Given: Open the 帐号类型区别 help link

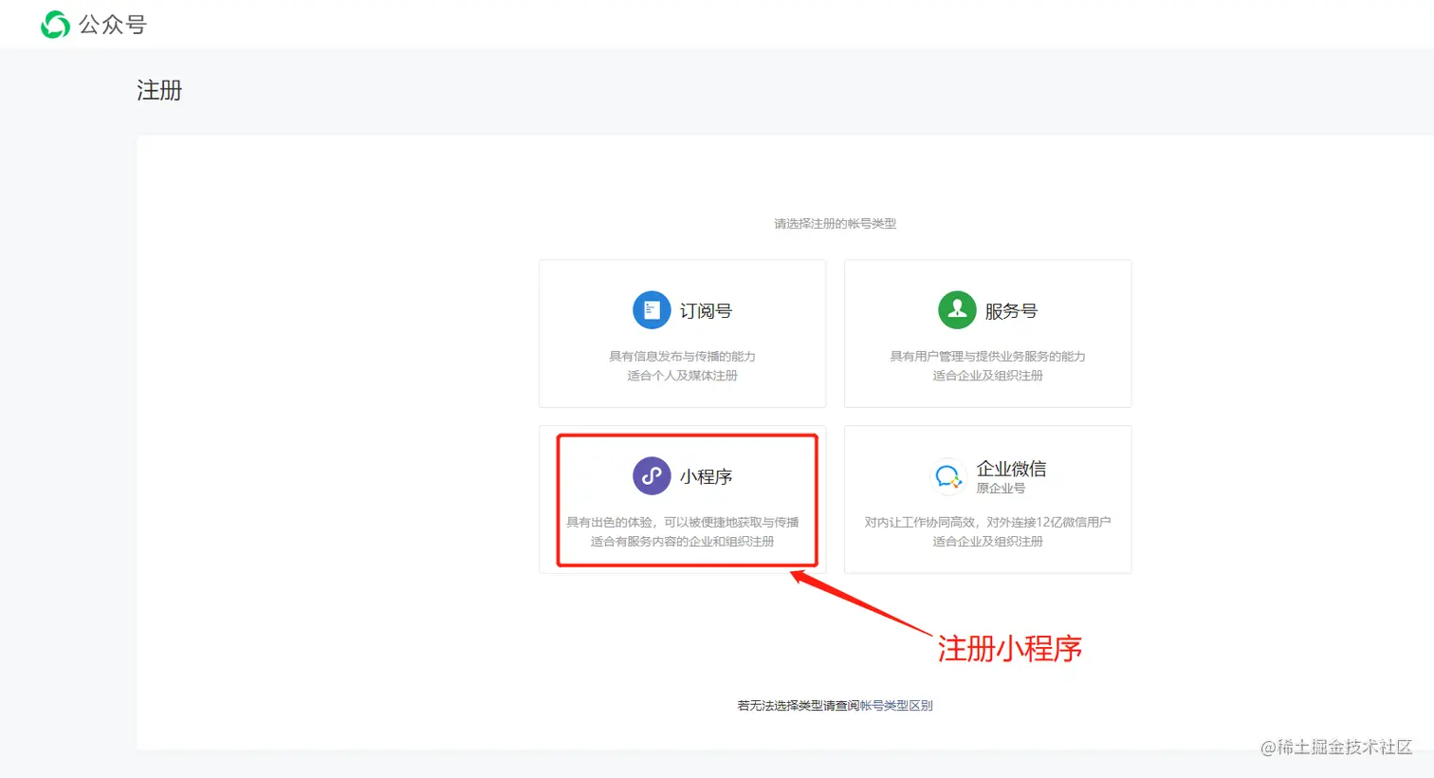Looking at the screenshot, I should [x=896, y=706].
